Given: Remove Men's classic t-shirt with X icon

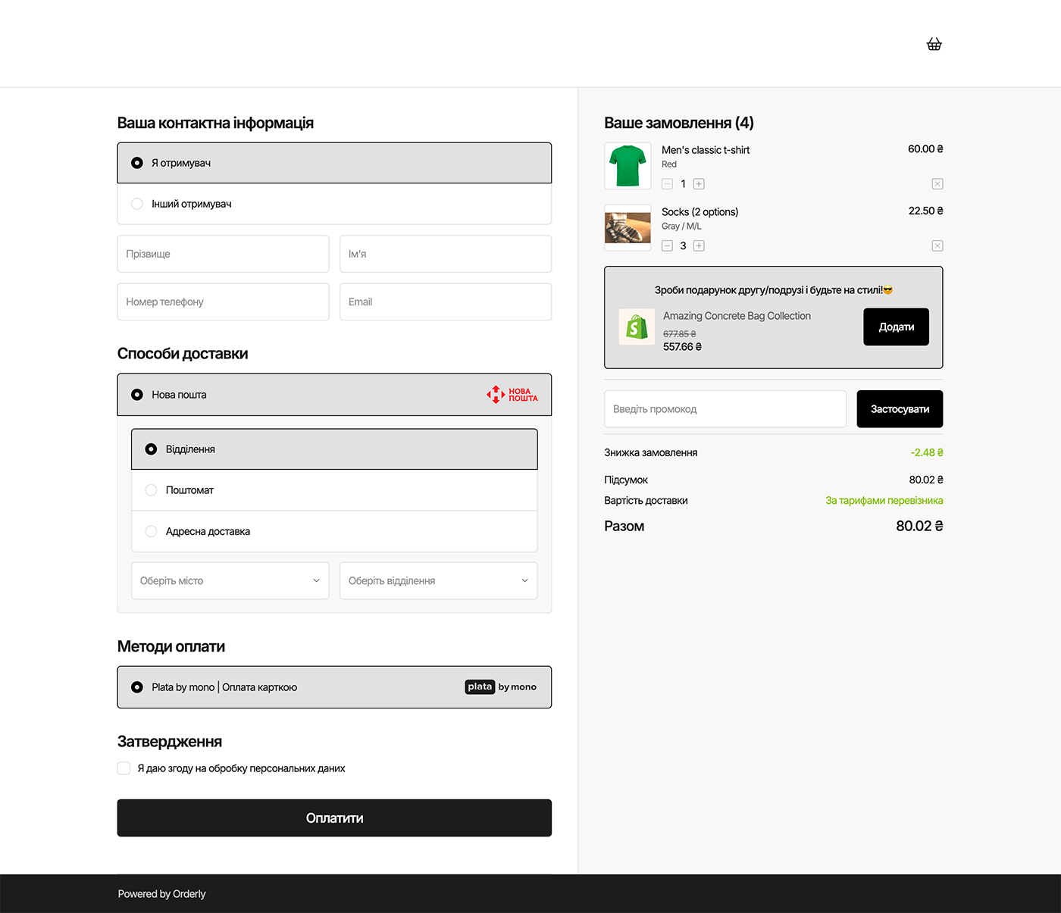Looking at the screenshot, I should [x=937, y=183].
